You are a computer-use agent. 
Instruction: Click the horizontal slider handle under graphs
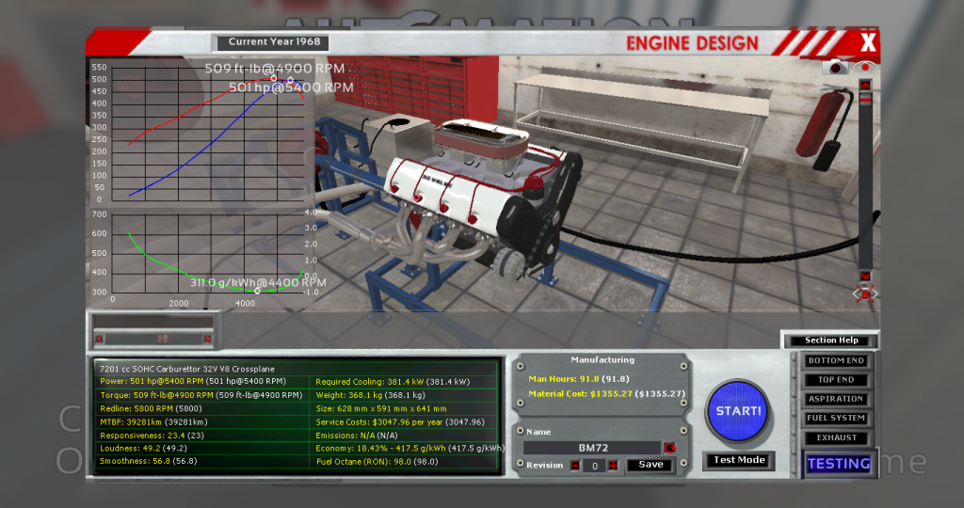click(162, 339)
